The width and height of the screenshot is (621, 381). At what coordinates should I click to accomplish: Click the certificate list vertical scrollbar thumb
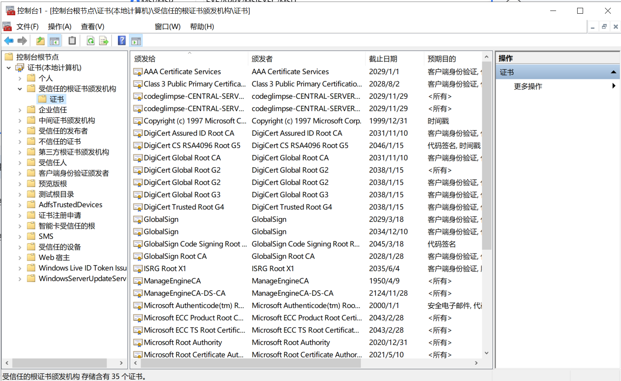[x=486, y=156]
